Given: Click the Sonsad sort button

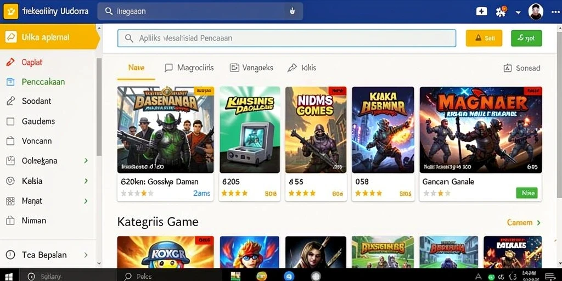Looking at the screenshot, I should (522, 68).
